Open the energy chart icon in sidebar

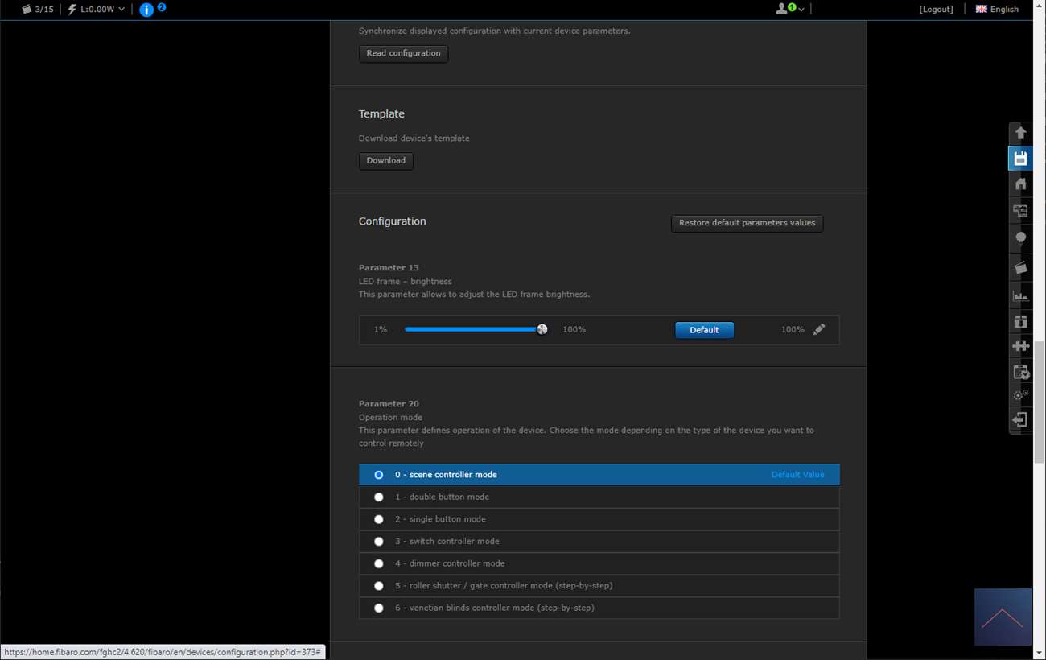[1020, 295]
